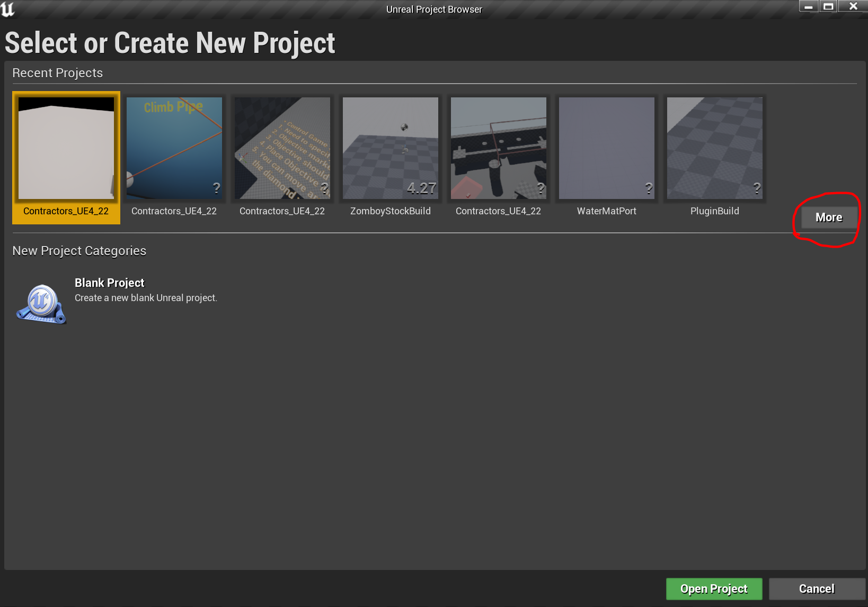Select the ZomboyStockBuild 4.27 project thumbnail
The height and width of the screenshot is (607, 868).
(x=391, y=148)
